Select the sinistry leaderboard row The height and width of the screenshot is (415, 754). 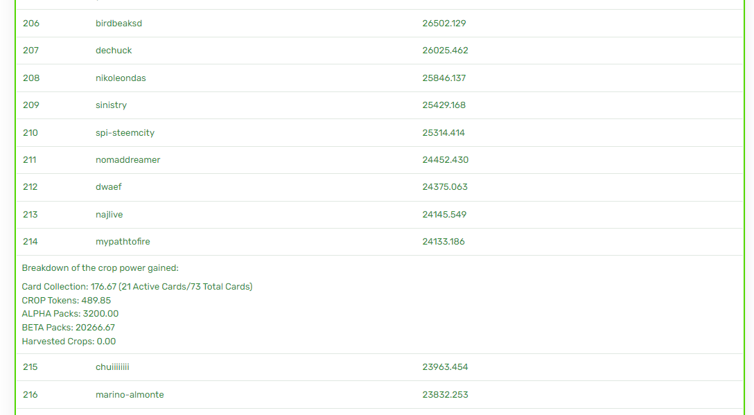380,105
